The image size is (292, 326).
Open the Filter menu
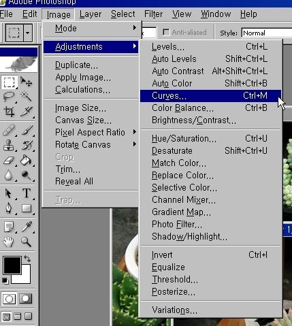click(153, 14)
